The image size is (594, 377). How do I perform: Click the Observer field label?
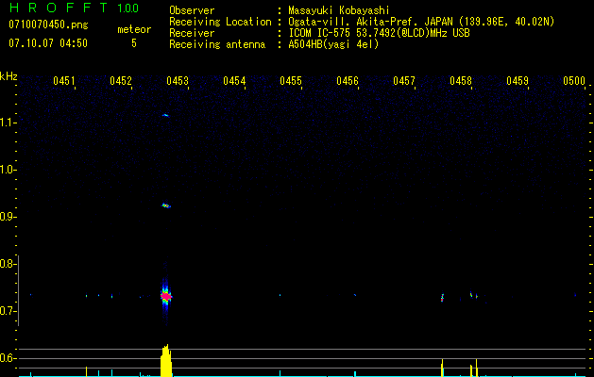pos(192,10)
